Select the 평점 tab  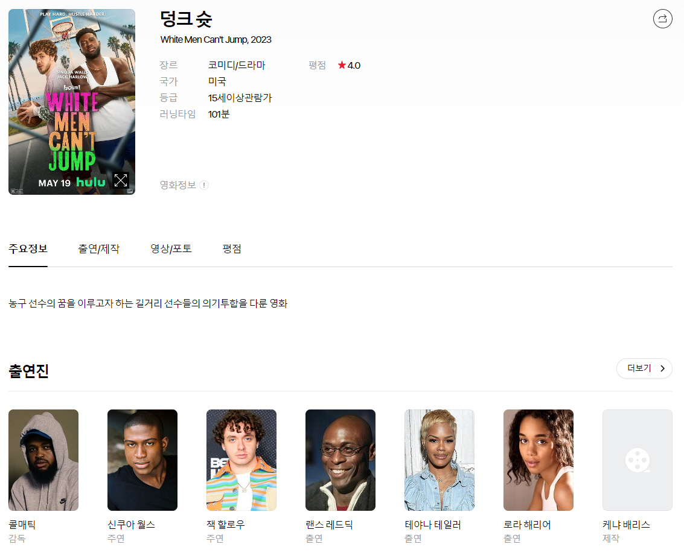(232, 249)
